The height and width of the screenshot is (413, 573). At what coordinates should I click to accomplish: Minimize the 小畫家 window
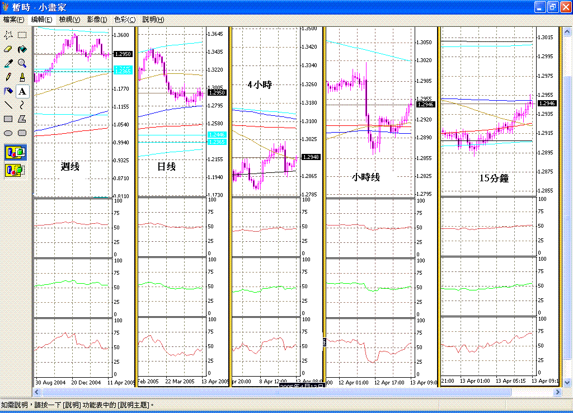[x=540, y=7]
